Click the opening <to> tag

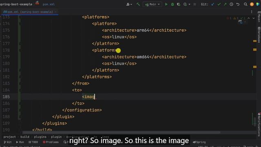click(77, 90)
